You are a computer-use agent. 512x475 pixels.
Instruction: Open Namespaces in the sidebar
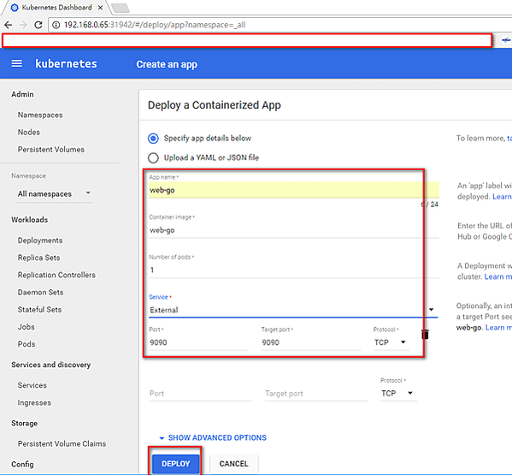pos(40,115)
